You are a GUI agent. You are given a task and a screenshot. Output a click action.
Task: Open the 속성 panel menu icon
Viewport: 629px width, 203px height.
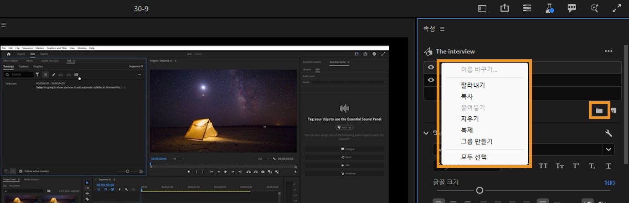click(442, 29)
